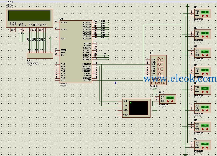The image size is (217, 156).
Task: Click the up button on U8 sensor
Action: click(x=207, y=129)
